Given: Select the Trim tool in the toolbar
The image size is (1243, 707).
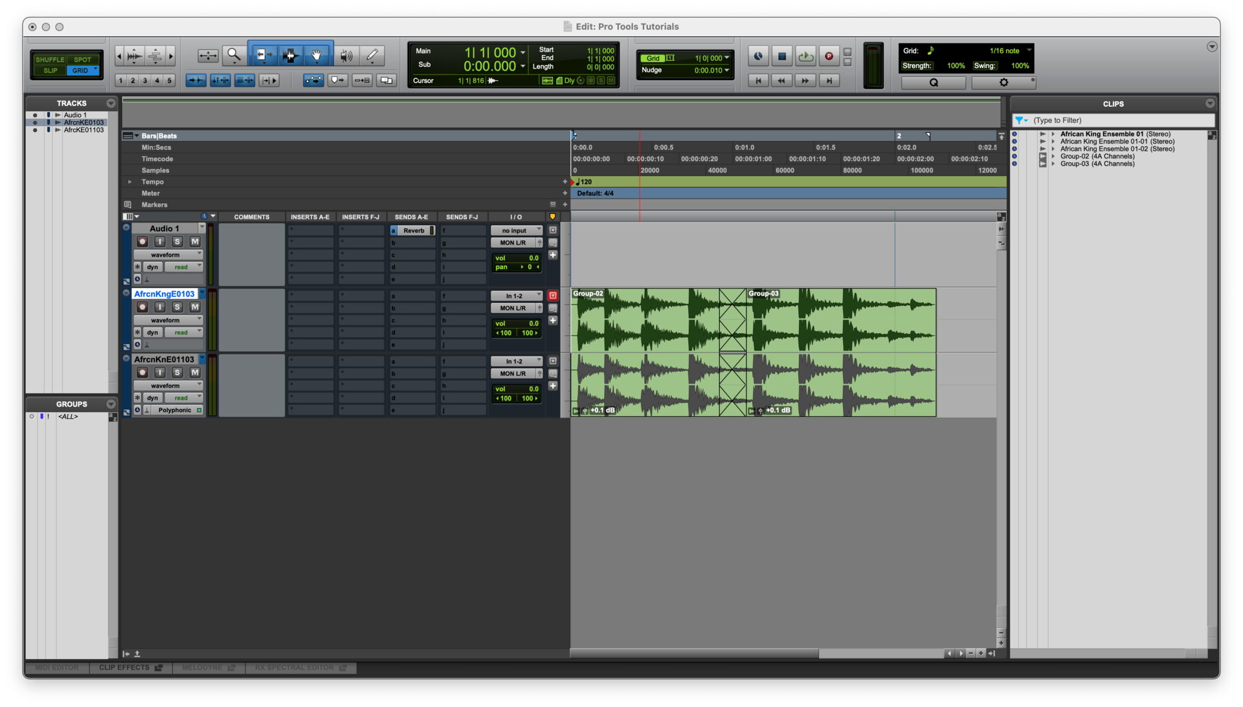Looking at the screenshot, I should click(264, 56).
